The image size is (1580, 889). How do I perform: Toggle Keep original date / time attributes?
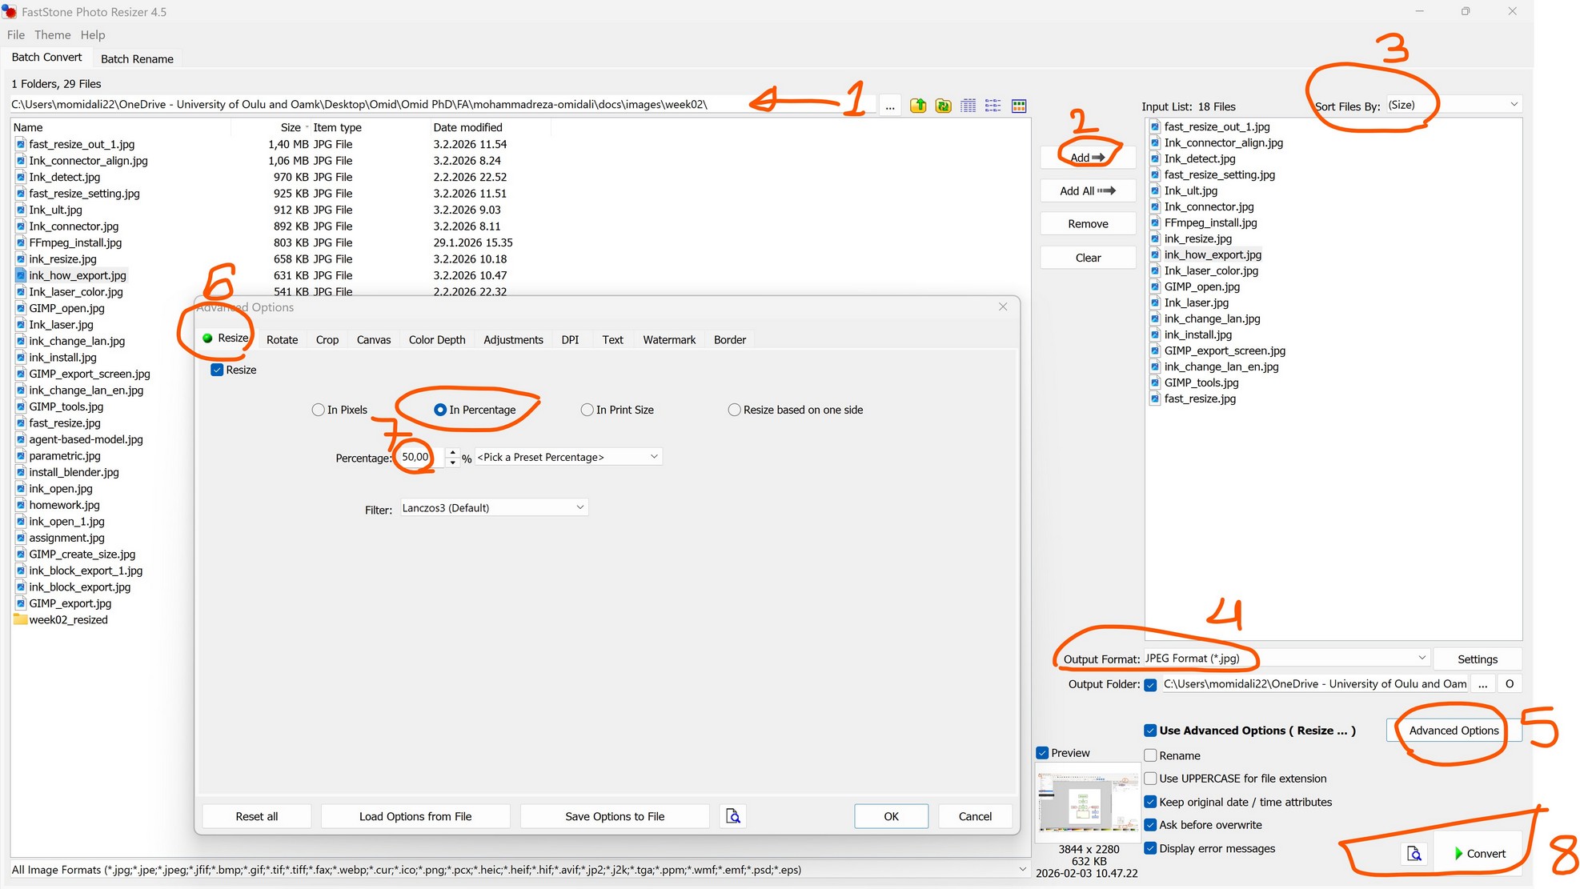pos(1150,802)
